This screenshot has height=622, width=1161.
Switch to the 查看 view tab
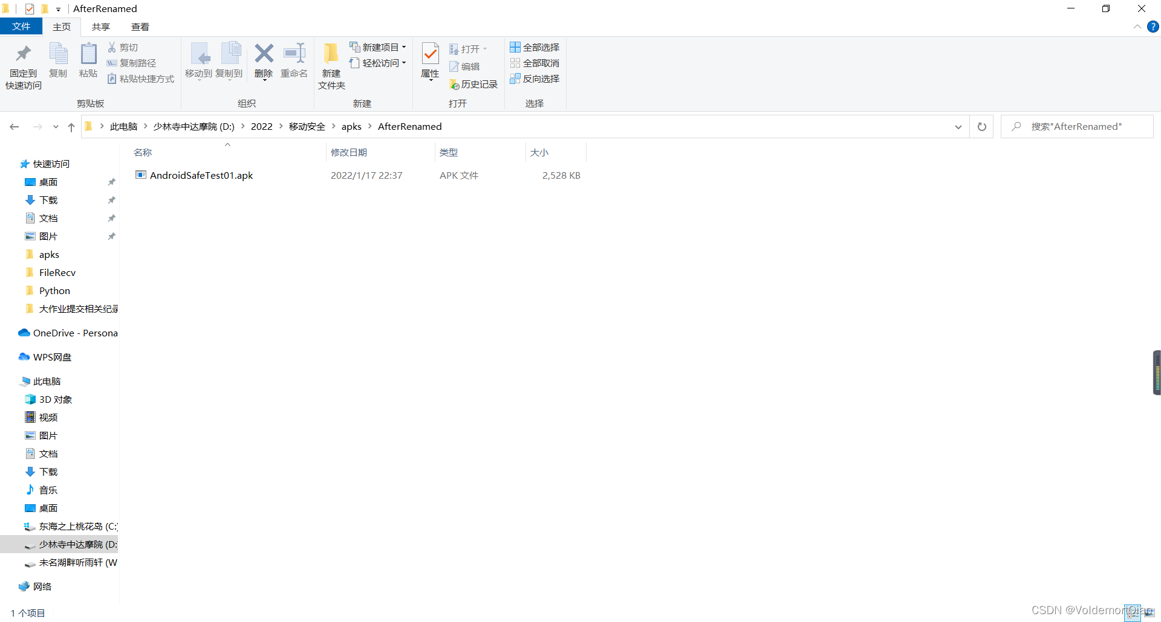click(x=140, y=27)
